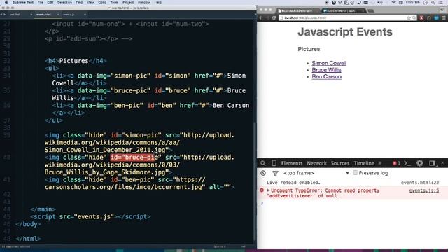Click the red error count indicator

click(x=396, y=163)
